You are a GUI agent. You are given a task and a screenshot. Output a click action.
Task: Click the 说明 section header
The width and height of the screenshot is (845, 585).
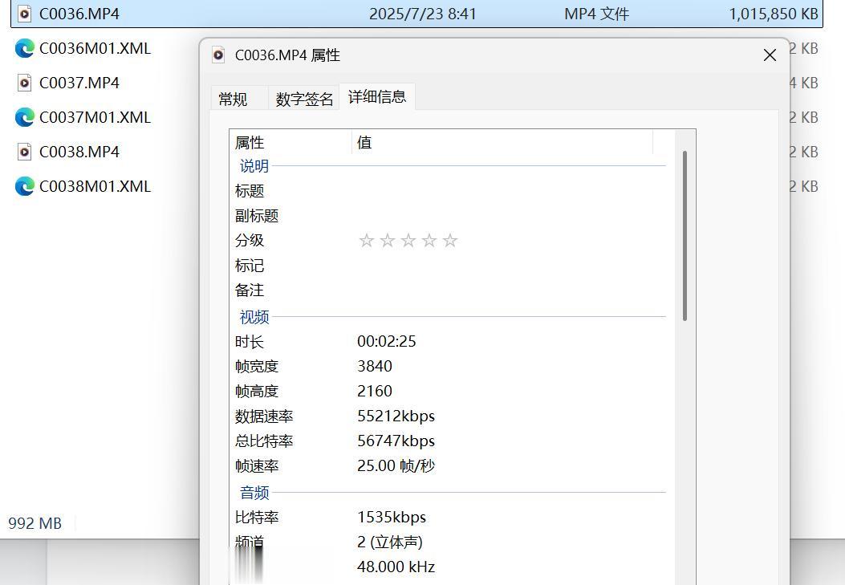click(254, 166)
